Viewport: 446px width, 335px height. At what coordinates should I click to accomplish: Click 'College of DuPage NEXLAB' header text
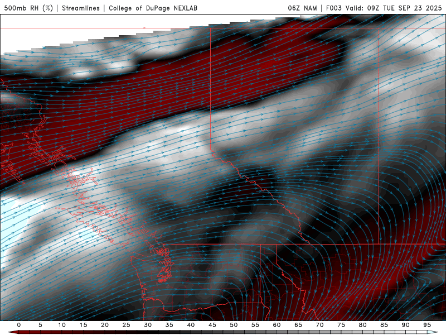pos(153,8)
